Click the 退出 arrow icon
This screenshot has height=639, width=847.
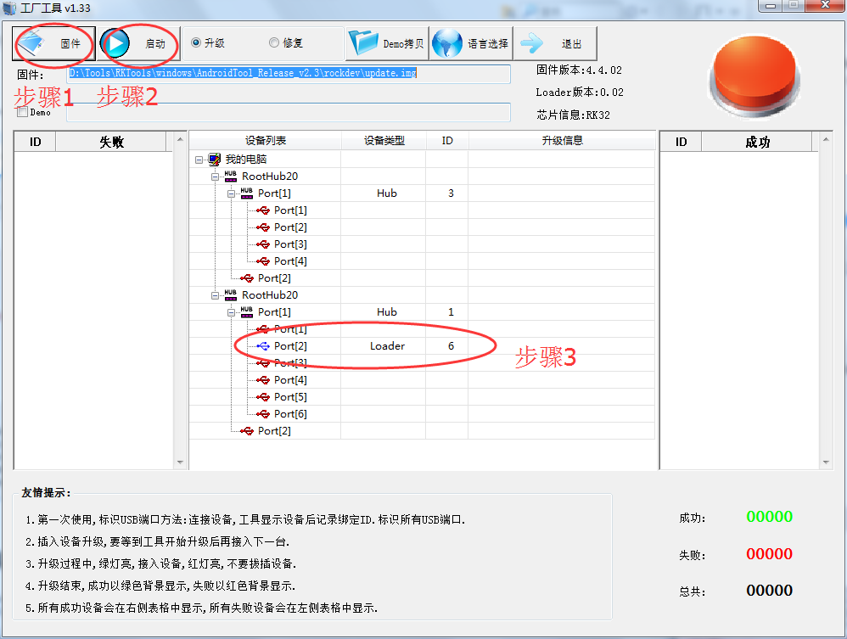click(x=533, y=43)
